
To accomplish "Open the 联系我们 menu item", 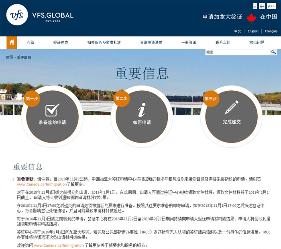I will [x=223, y=43].
